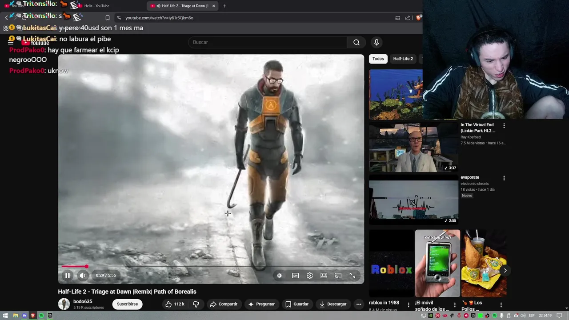Show next shorts with the arrow

tap(505, 270)
